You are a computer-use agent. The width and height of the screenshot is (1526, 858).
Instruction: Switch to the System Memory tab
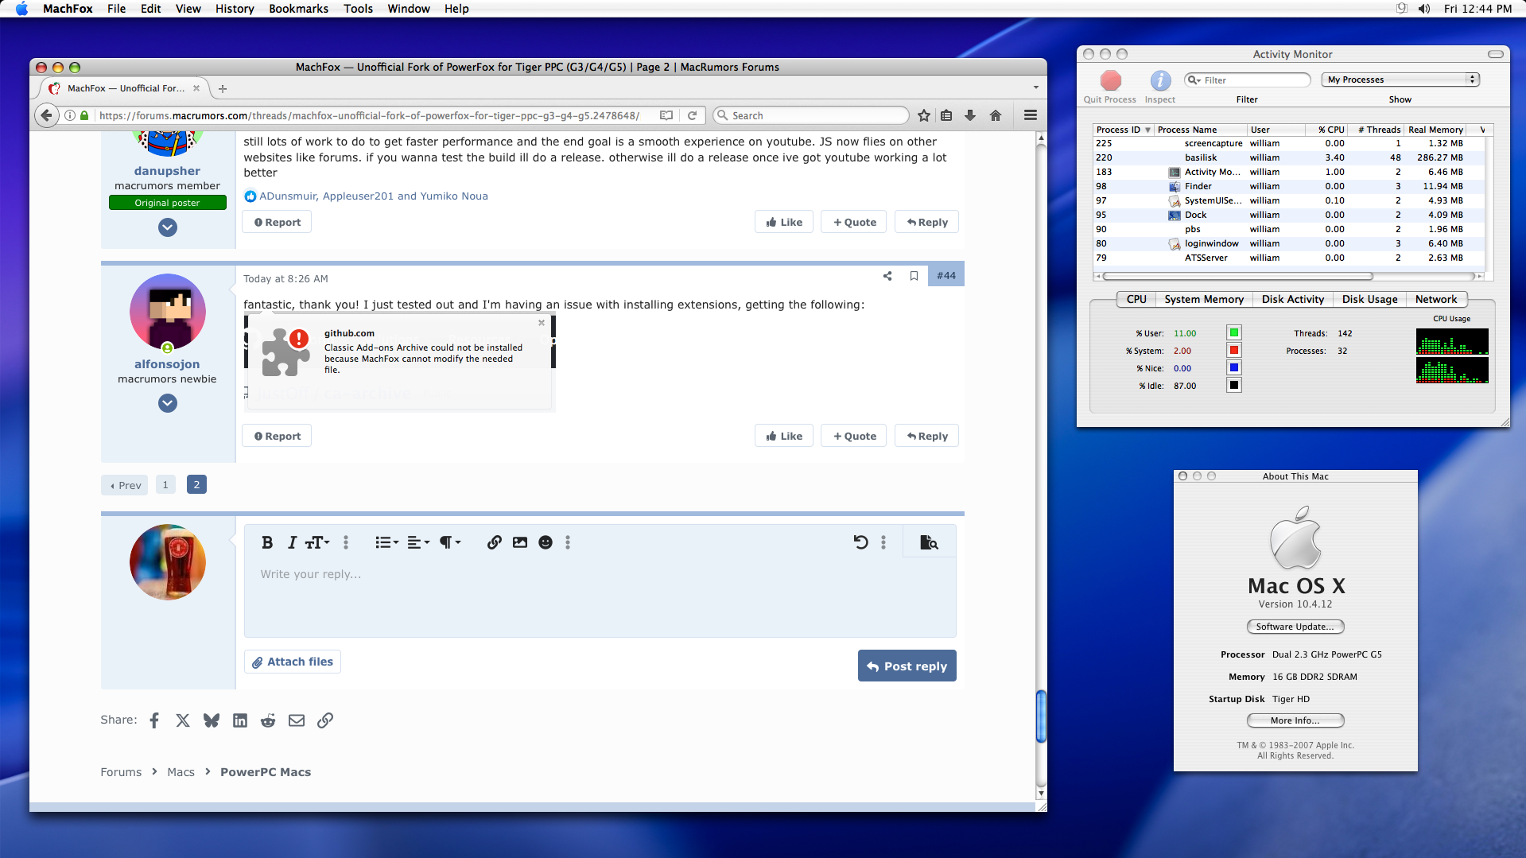point(1204,299)
